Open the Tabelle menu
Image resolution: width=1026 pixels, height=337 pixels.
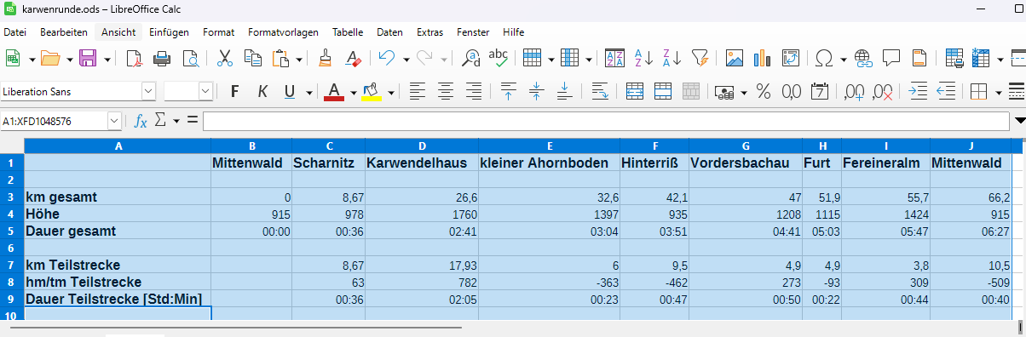[x=348, y=32]
